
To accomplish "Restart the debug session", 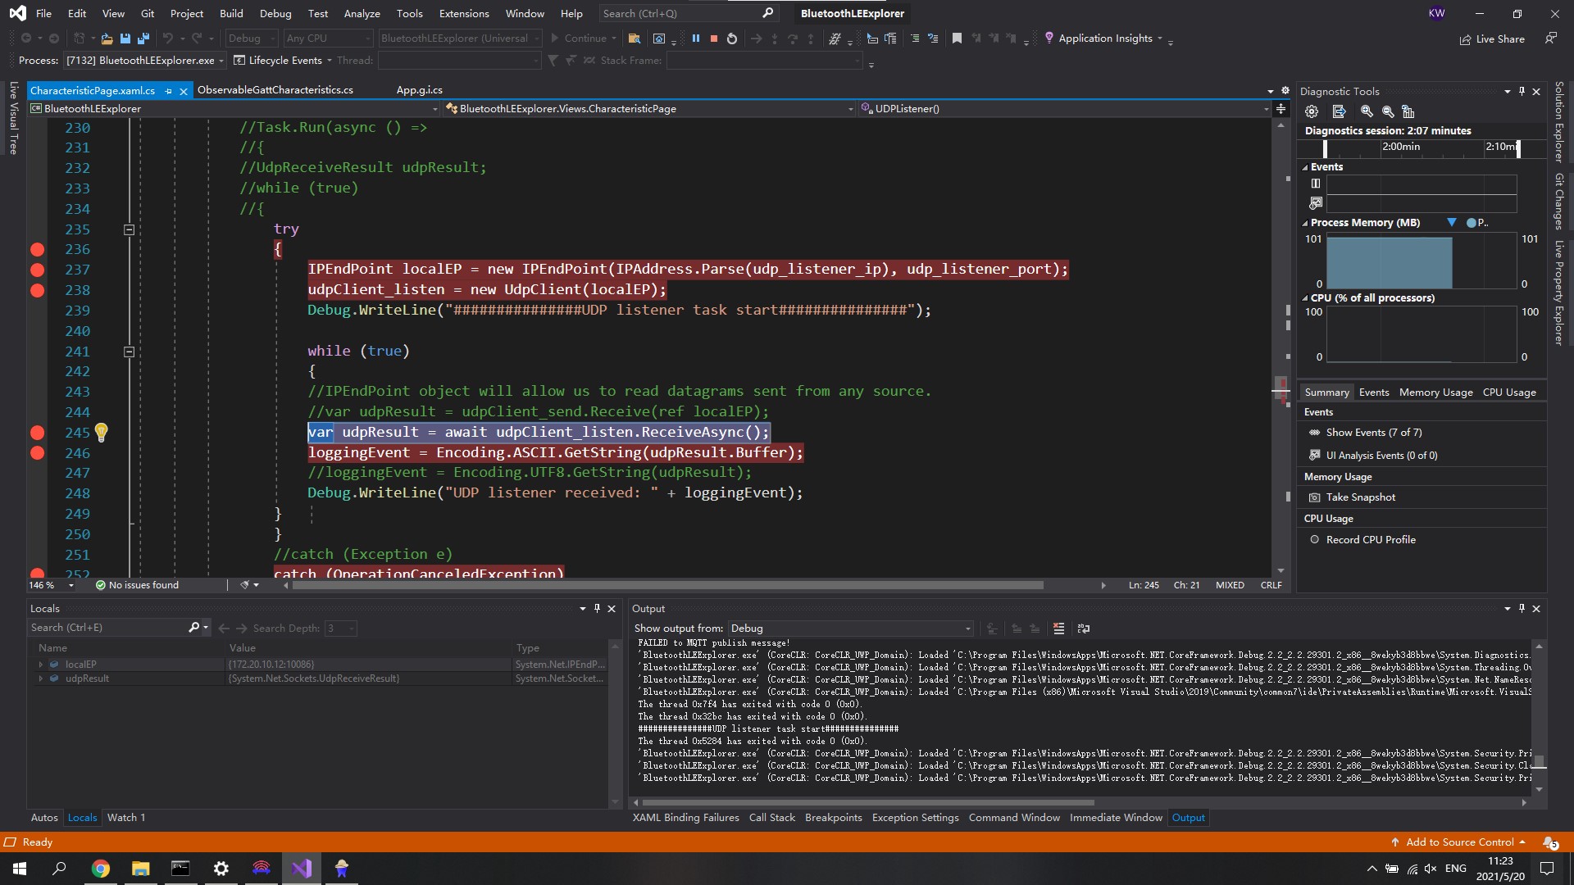I will [732, 39].
